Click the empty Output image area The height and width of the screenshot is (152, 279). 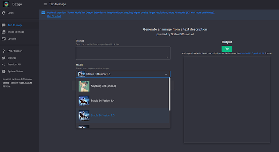227,100
